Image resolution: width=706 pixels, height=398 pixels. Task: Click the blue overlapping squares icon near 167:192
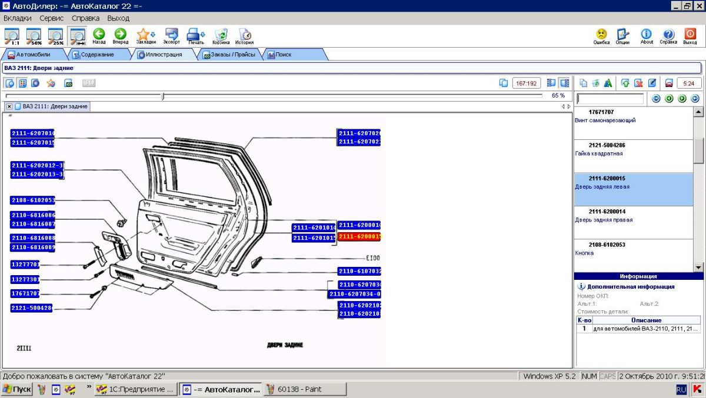pyautogui.click(x=503, y=83)
